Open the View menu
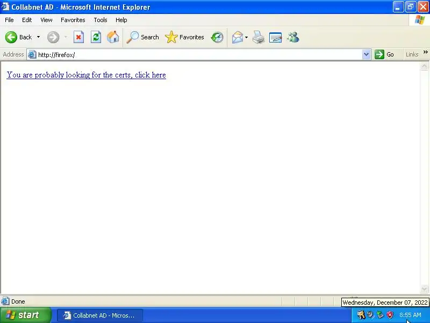This screenshot has height=323, width=430. (x=46, y=20)
